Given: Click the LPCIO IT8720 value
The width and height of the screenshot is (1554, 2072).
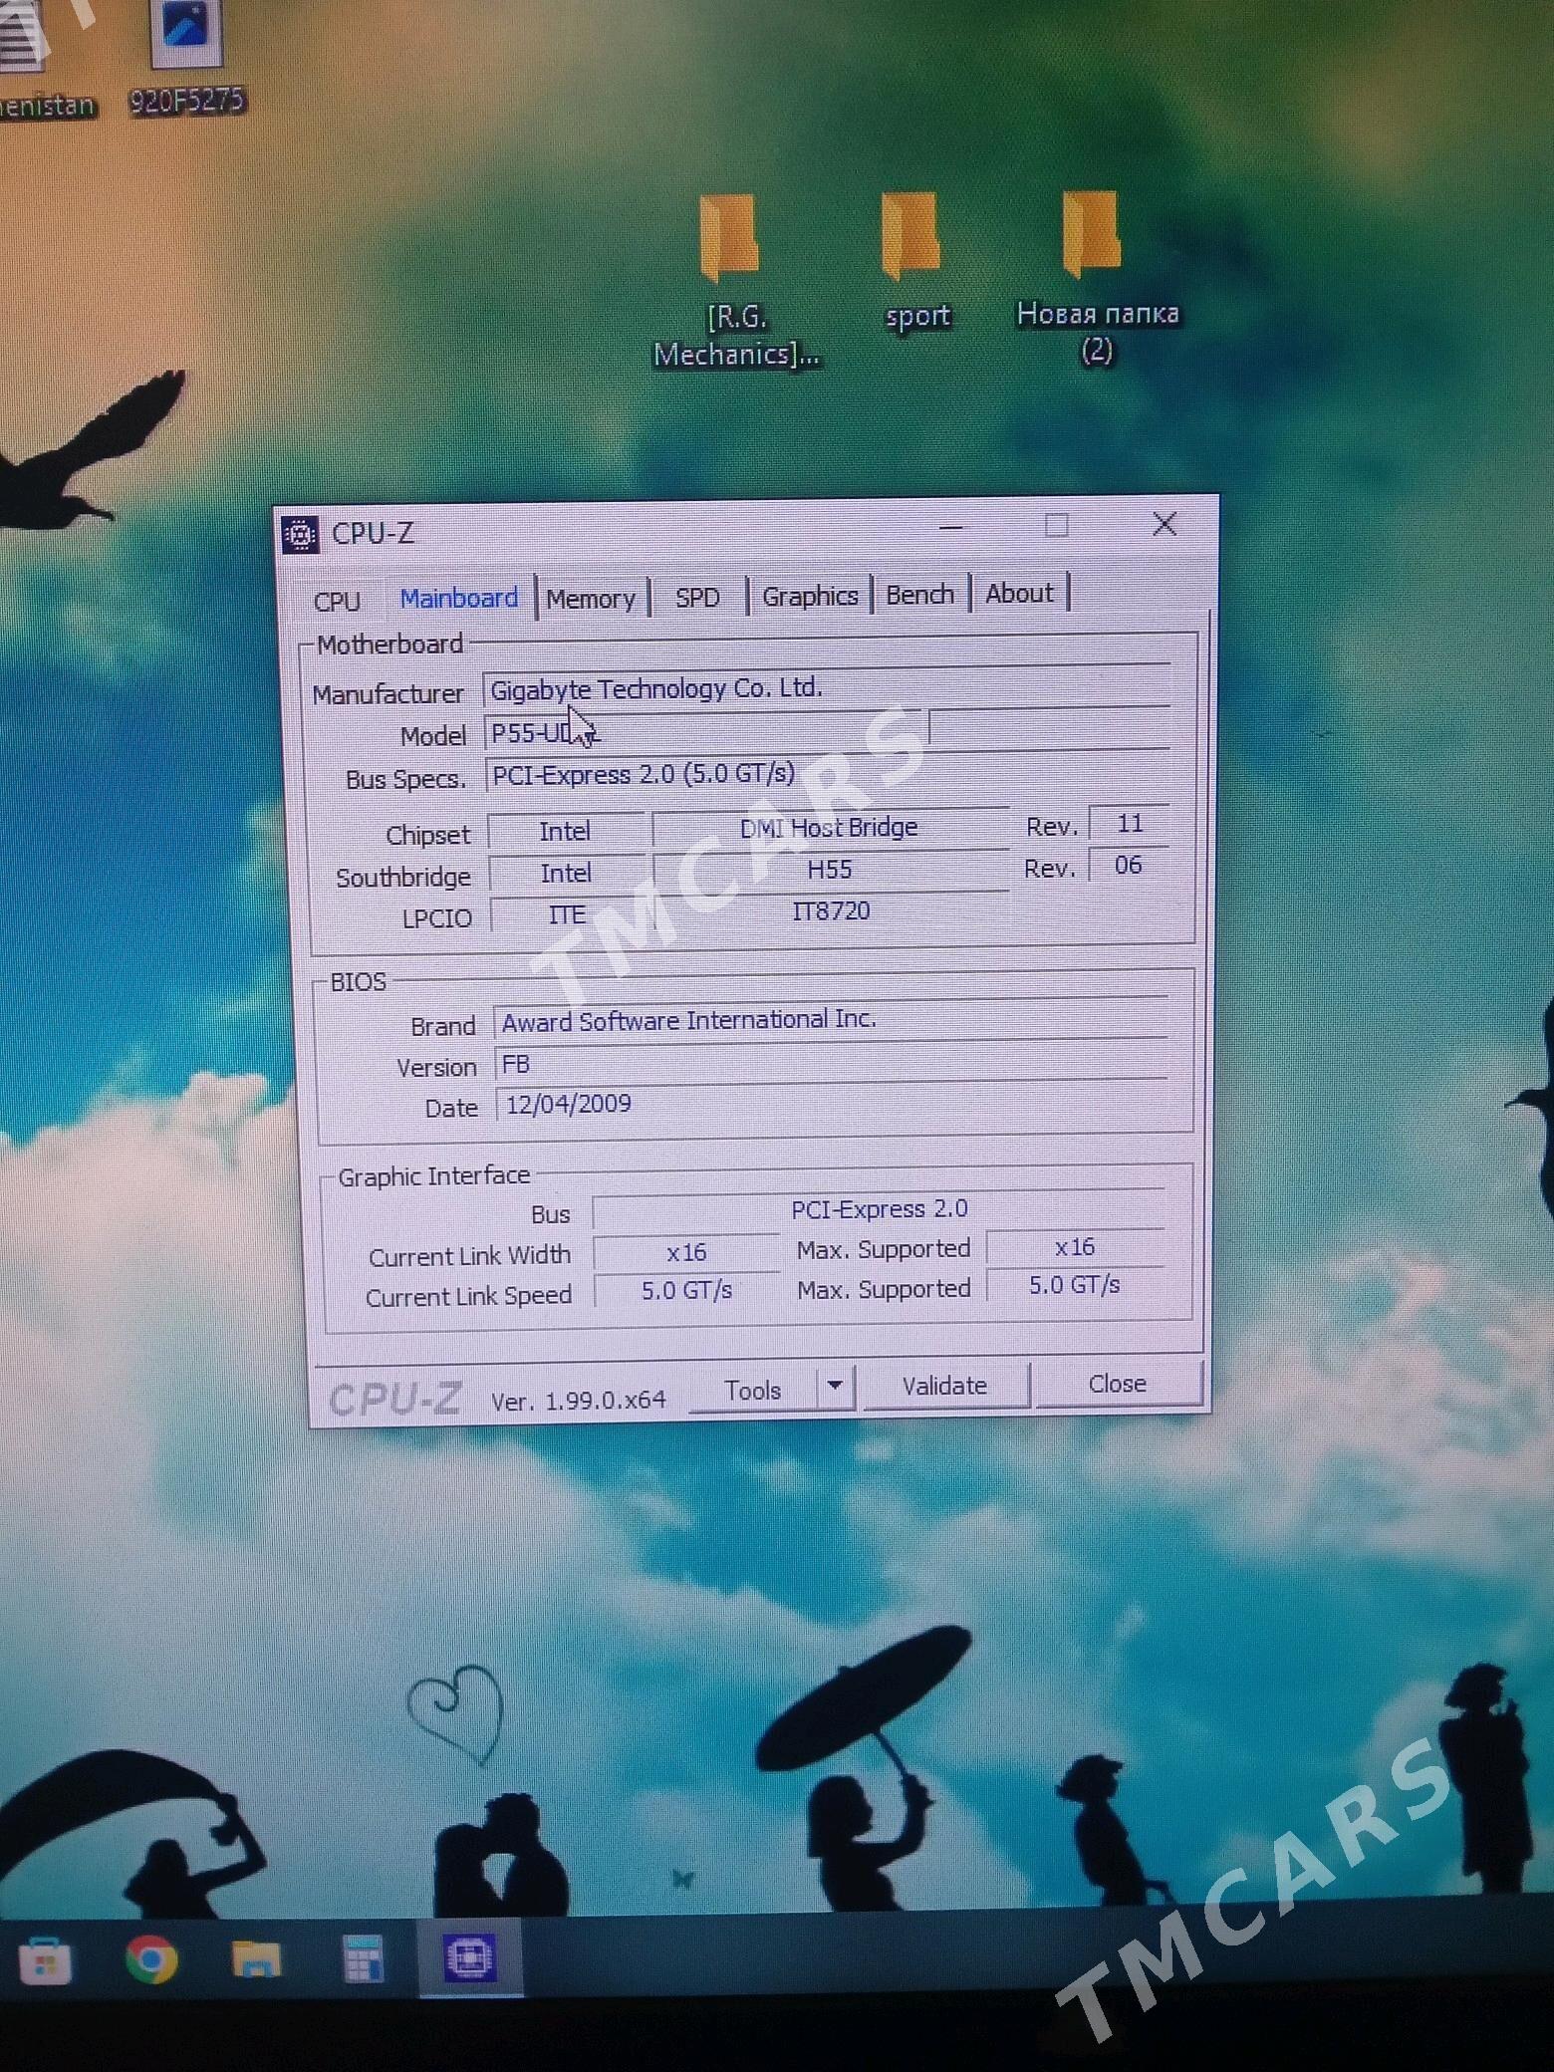Looking at the screenshot, I should coord(831,910).
